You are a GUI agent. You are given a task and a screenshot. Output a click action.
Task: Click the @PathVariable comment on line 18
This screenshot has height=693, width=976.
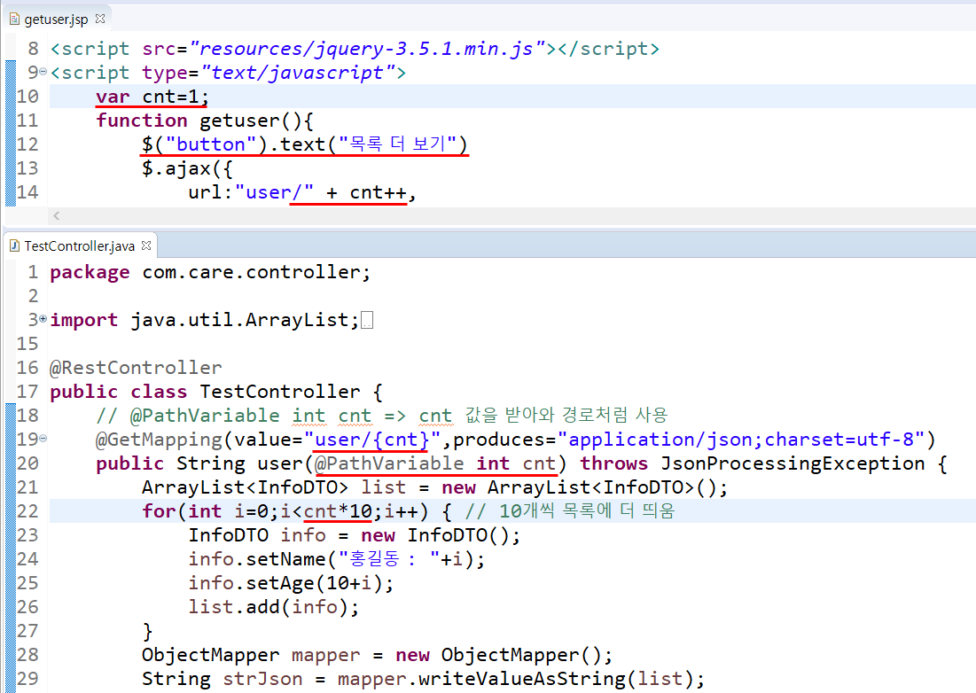(x=381, y=416)
